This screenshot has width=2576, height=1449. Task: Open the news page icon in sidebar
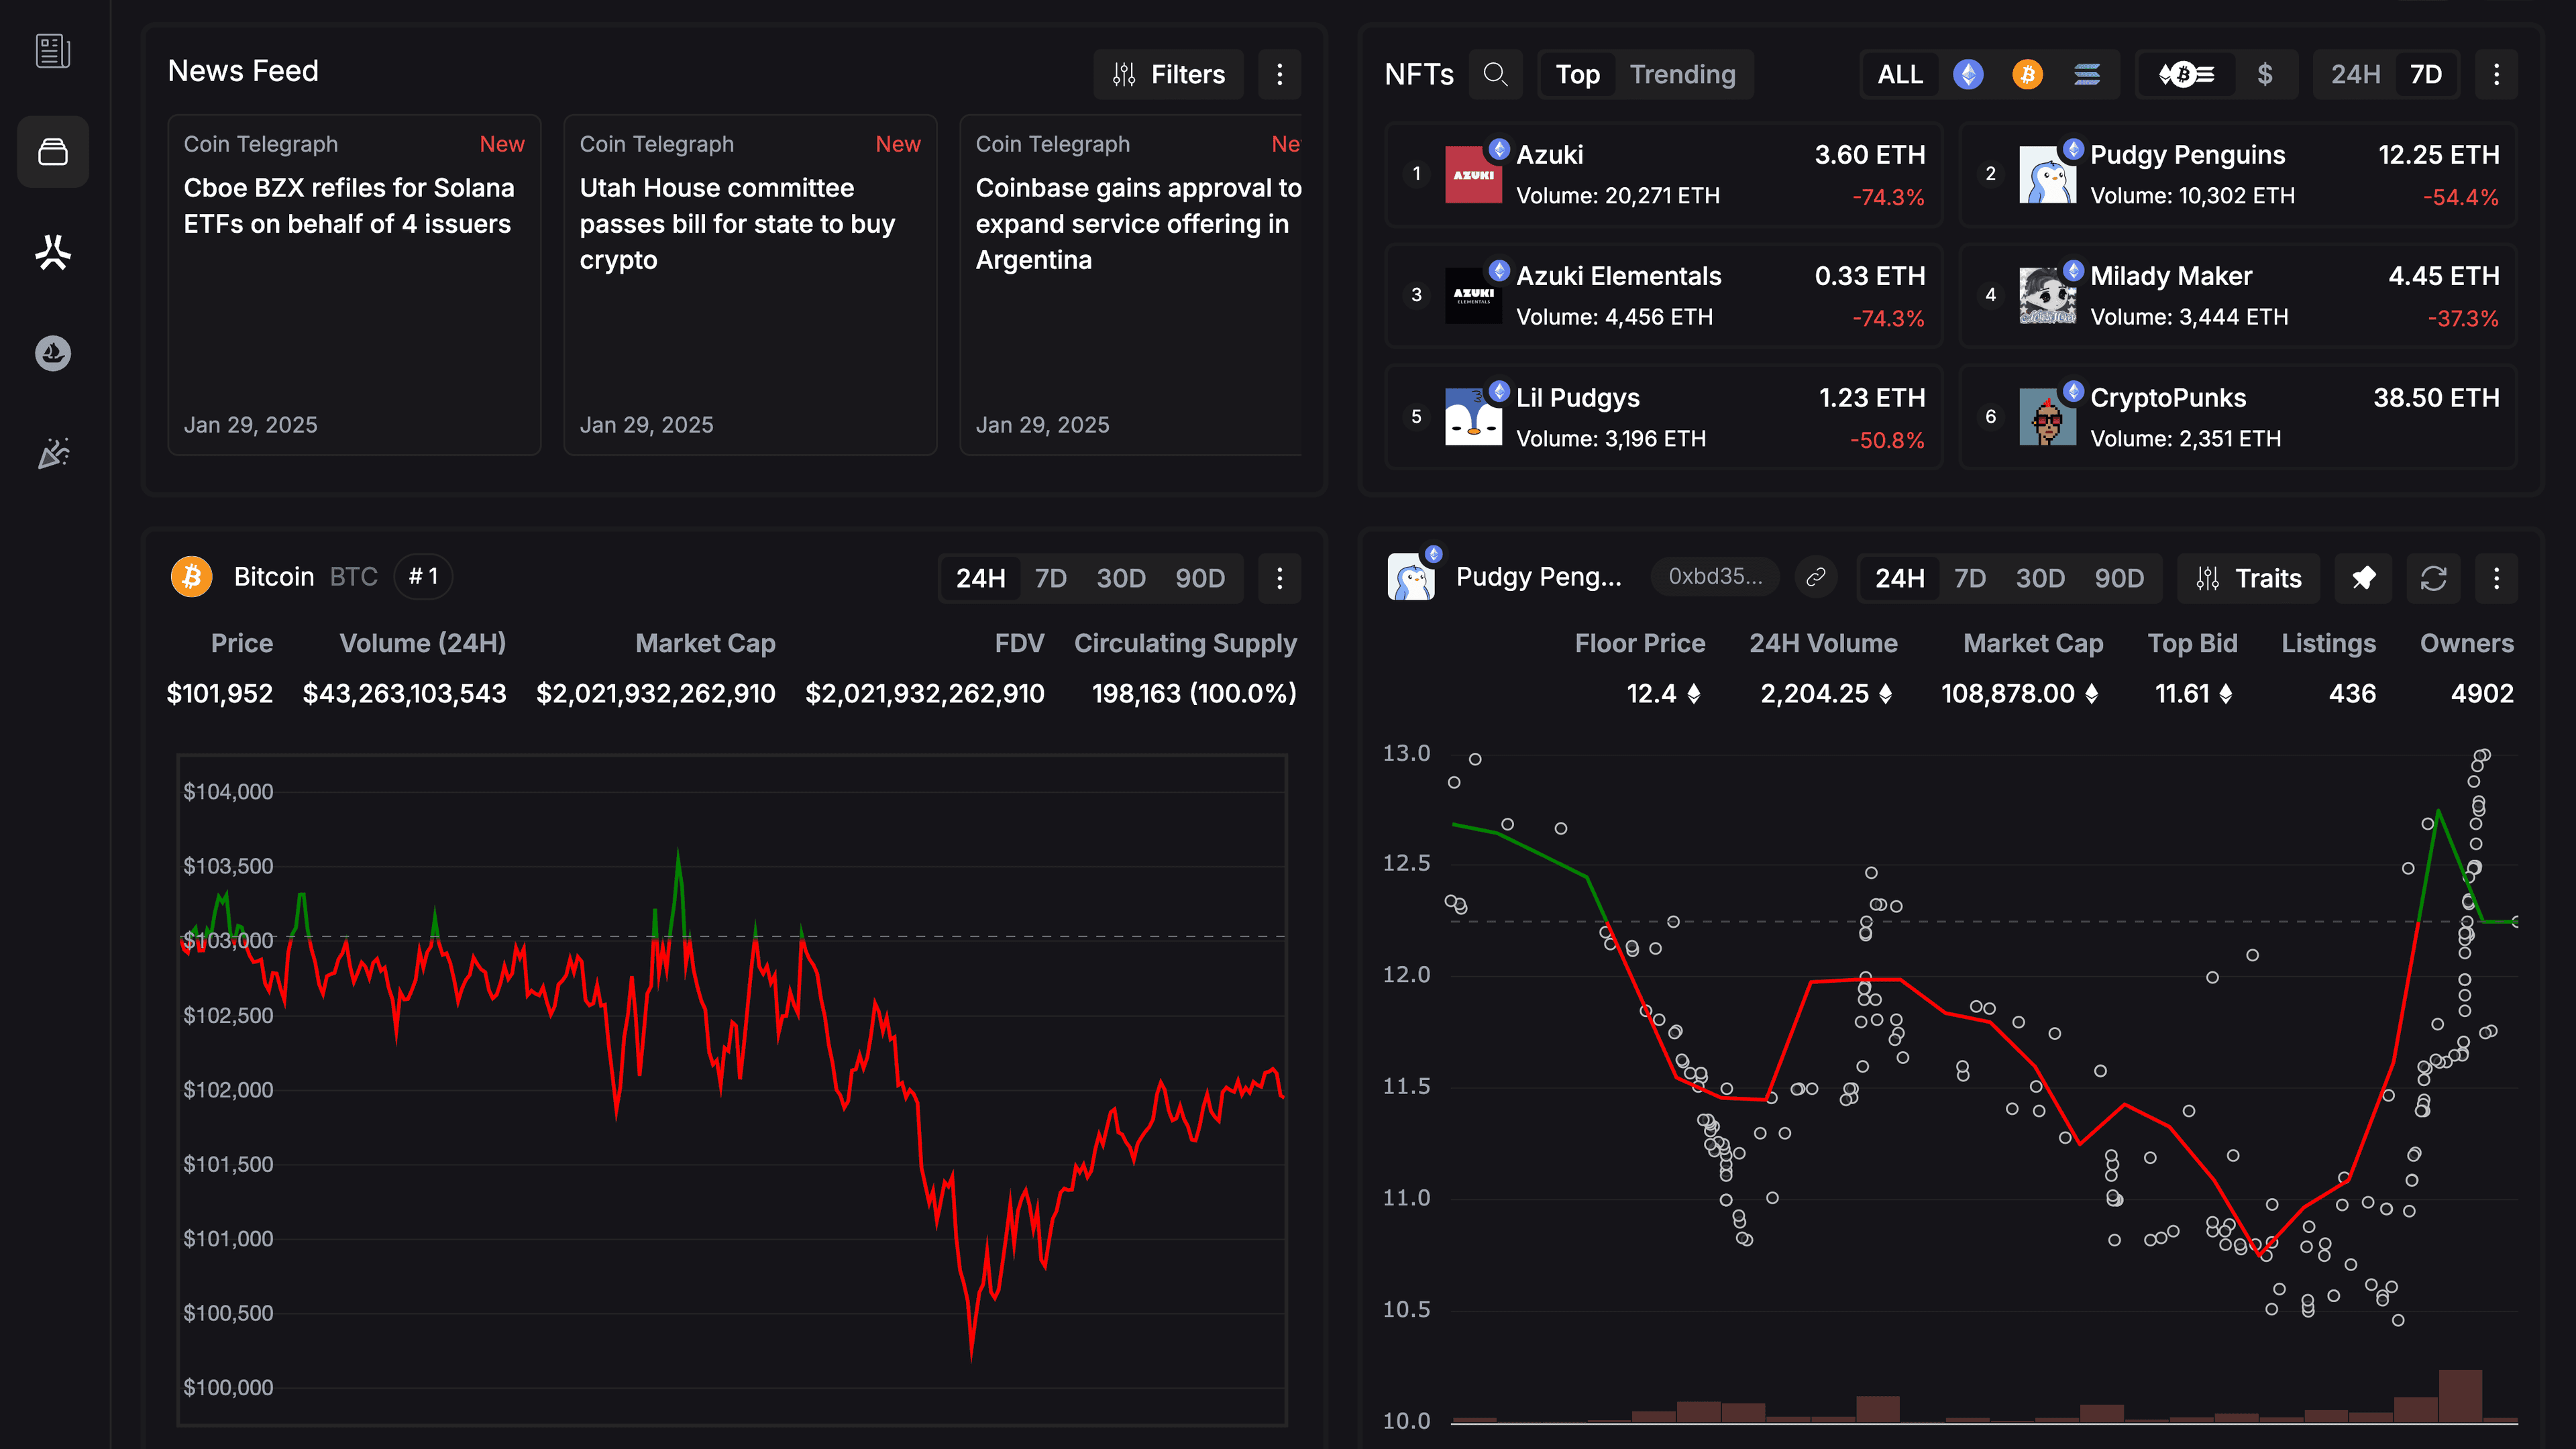click(x=53, y=51)
